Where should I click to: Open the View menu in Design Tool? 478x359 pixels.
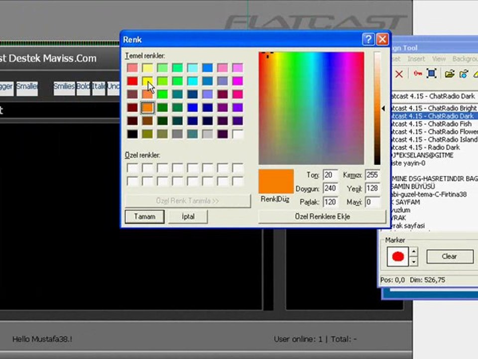(439, 59)
